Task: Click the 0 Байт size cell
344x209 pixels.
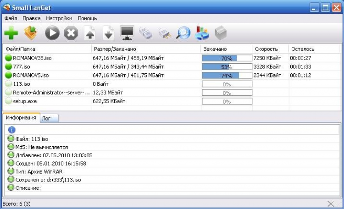Action: click(x=100, y=84)
